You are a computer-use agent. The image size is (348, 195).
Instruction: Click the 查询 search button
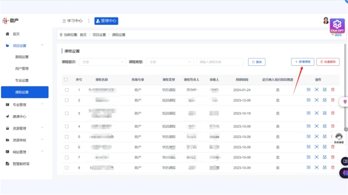point(257,62)
